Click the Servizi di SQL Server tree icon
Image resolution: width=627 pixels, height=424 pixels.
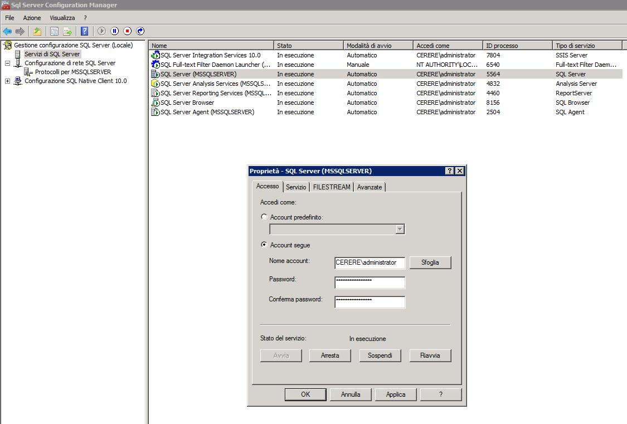(x=18, y=54)
